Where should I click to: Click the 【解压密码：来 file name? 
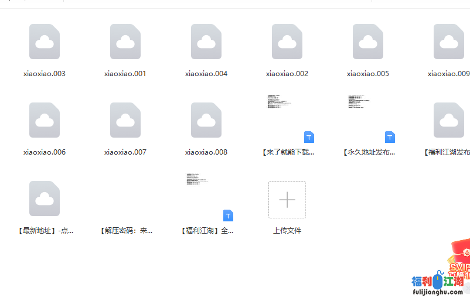[125, 231]
